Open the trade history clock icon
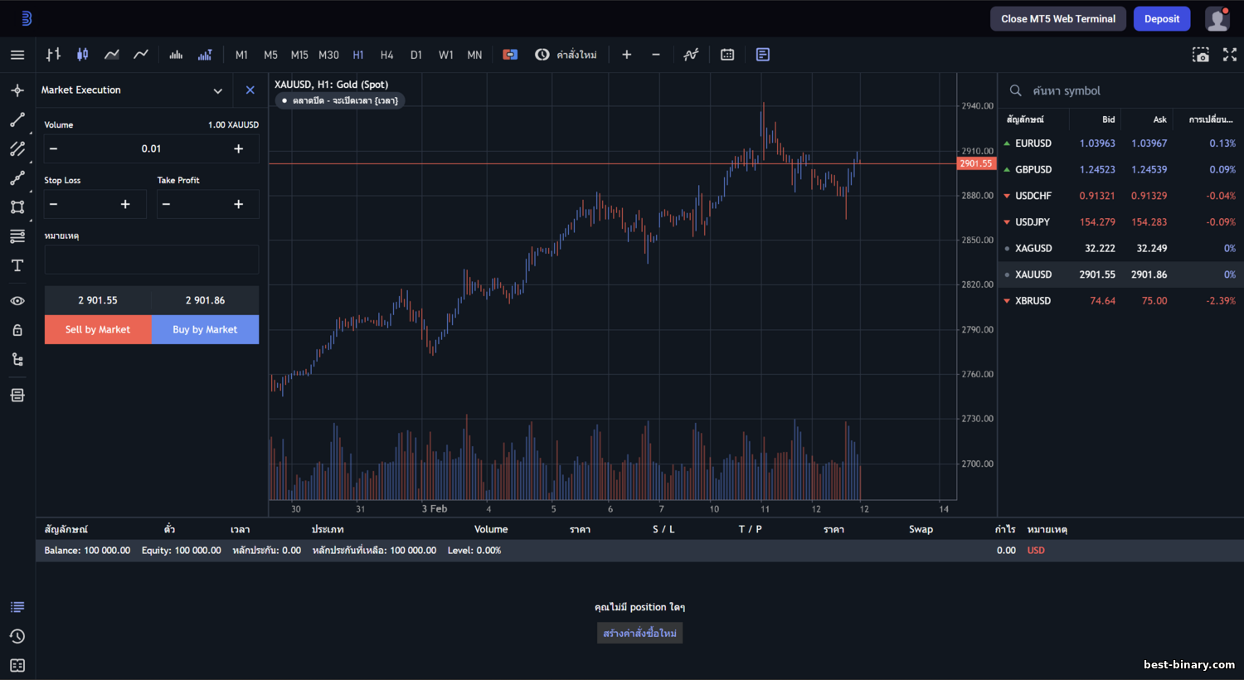This screenshot has width=1244, height=680. coord(17,636)
